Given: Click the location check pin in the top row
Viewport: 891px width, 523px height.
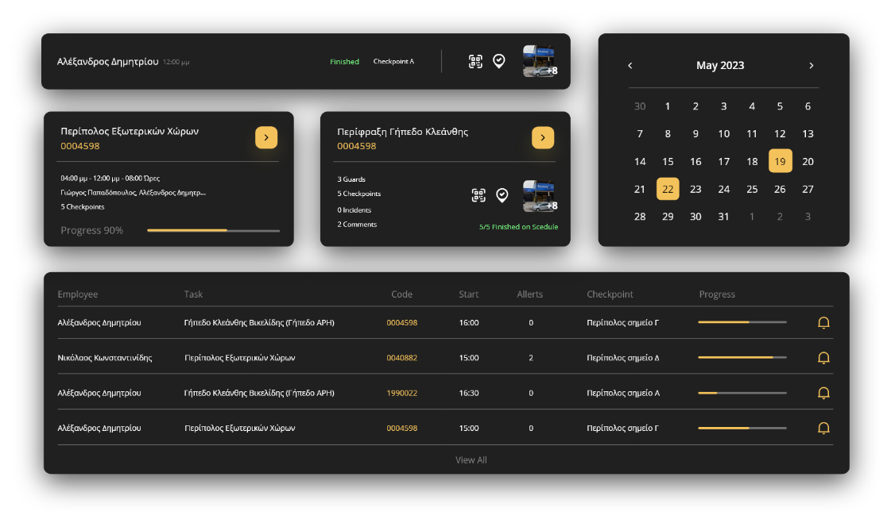Looking at the screenshot, I should (x=499, y=61).
